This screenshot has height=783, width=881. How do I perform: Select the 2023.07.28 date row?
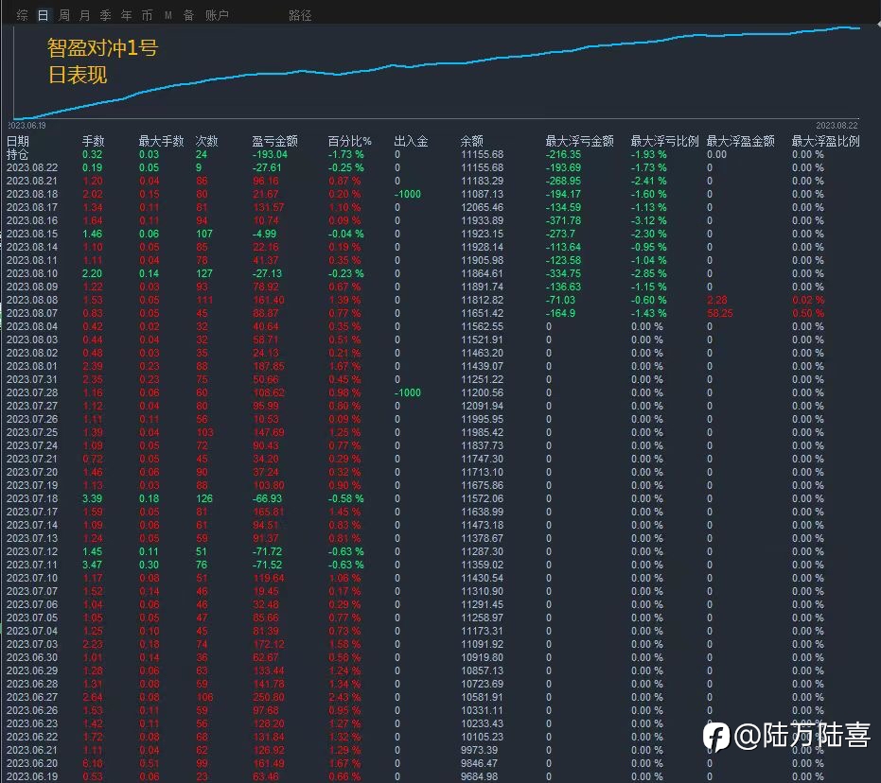(32, 392)
